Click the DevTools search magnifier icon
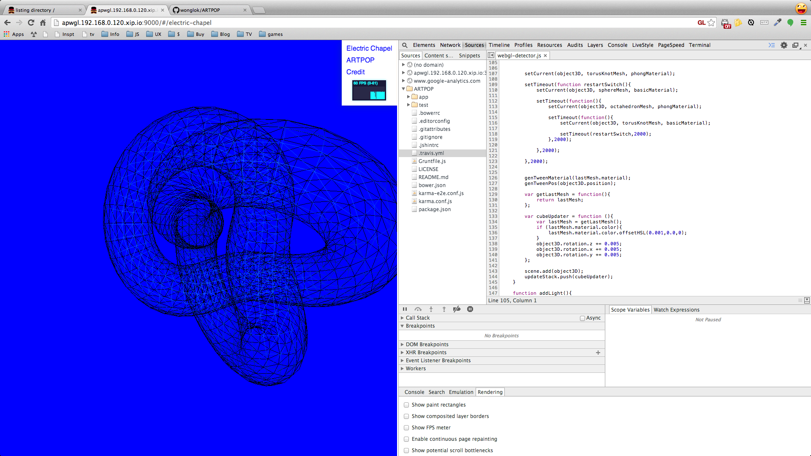The width and height of the screenshot is (811, 456). point(405,45)
